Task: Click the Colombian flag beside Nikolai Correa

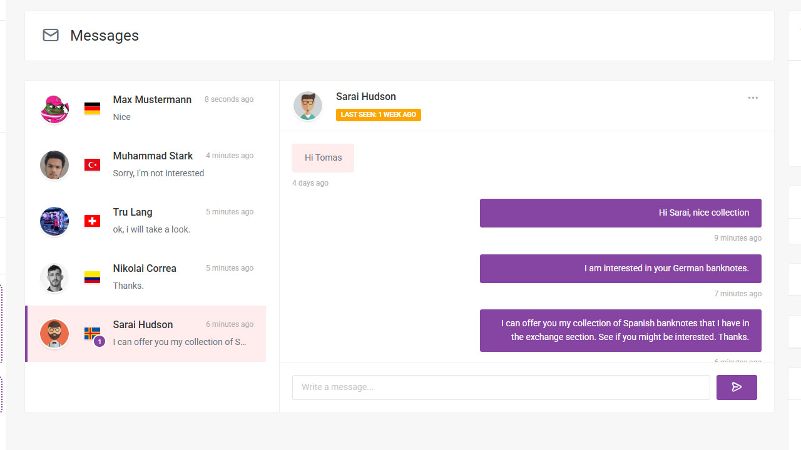Action: click(x=92, y=277)
